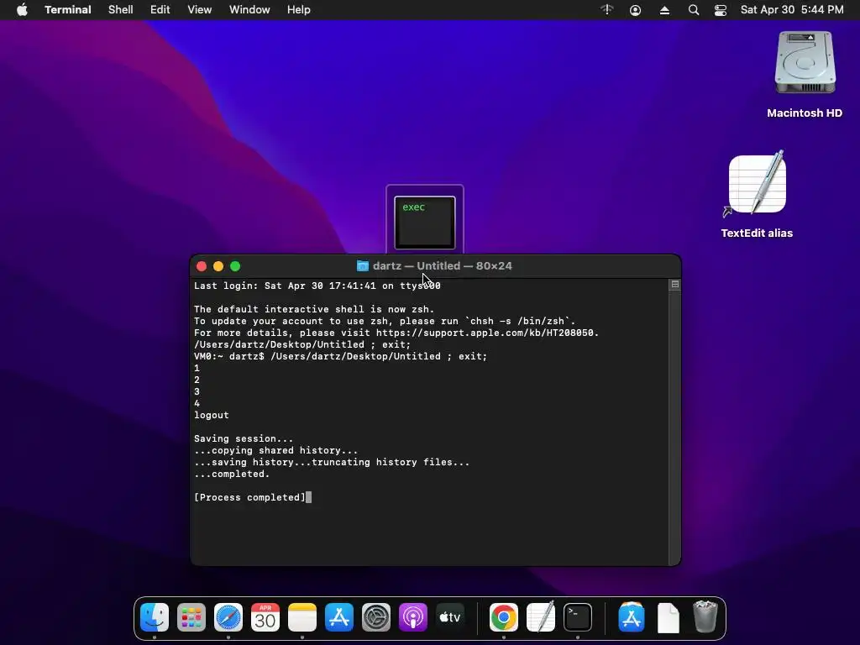Open the user account icon in menu bar

pos(635,10)
